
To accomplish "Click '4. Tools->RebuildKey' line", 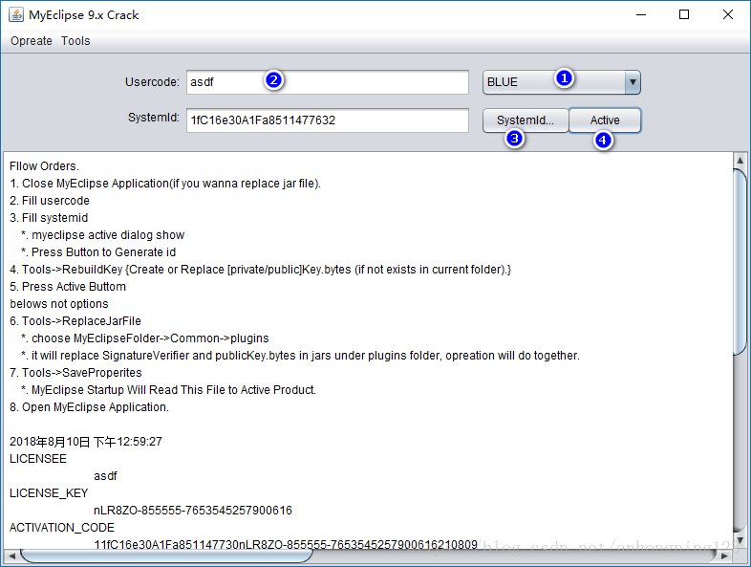I will (x=261, y=270).
